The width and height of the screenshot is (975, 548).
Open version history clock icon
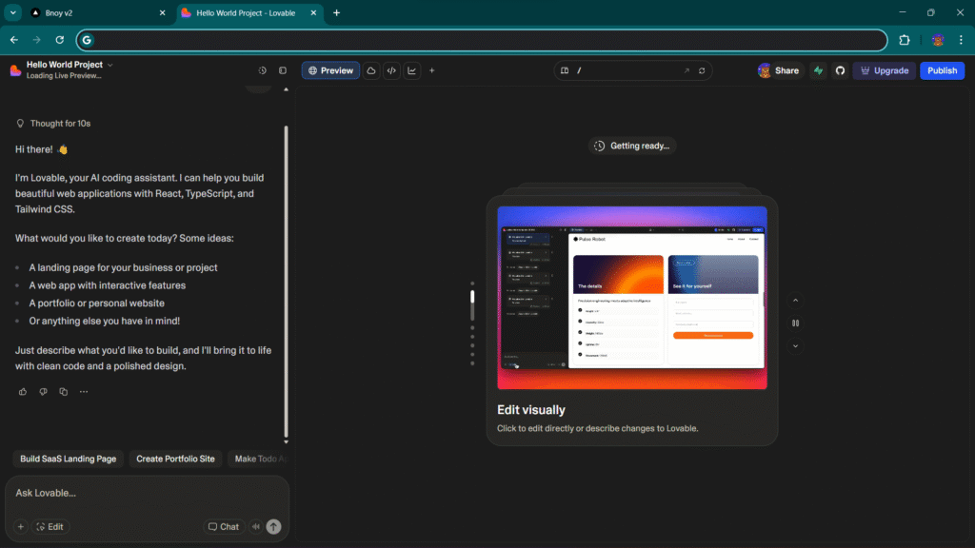click(x=263, y=70)
